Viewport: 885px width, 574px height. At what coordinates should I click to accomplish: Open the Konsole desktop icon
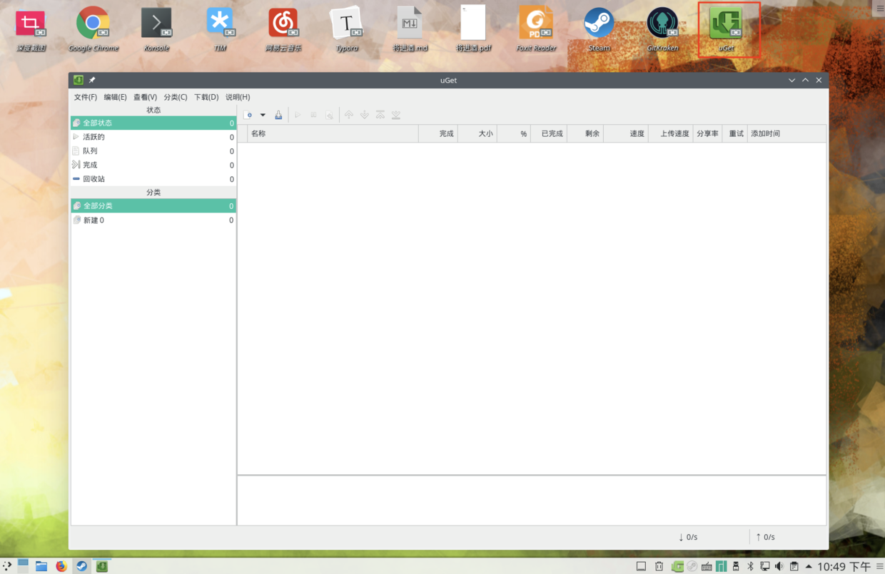(x=156, y=30)
